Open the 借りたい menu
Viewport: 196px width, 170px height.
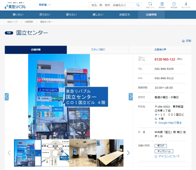click(71, 15)
